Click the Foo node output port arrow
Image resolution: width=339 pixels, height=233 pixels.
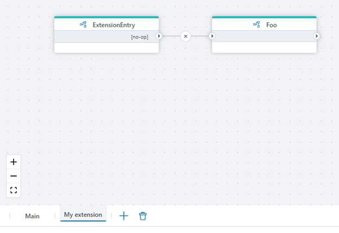pos(316,36)
